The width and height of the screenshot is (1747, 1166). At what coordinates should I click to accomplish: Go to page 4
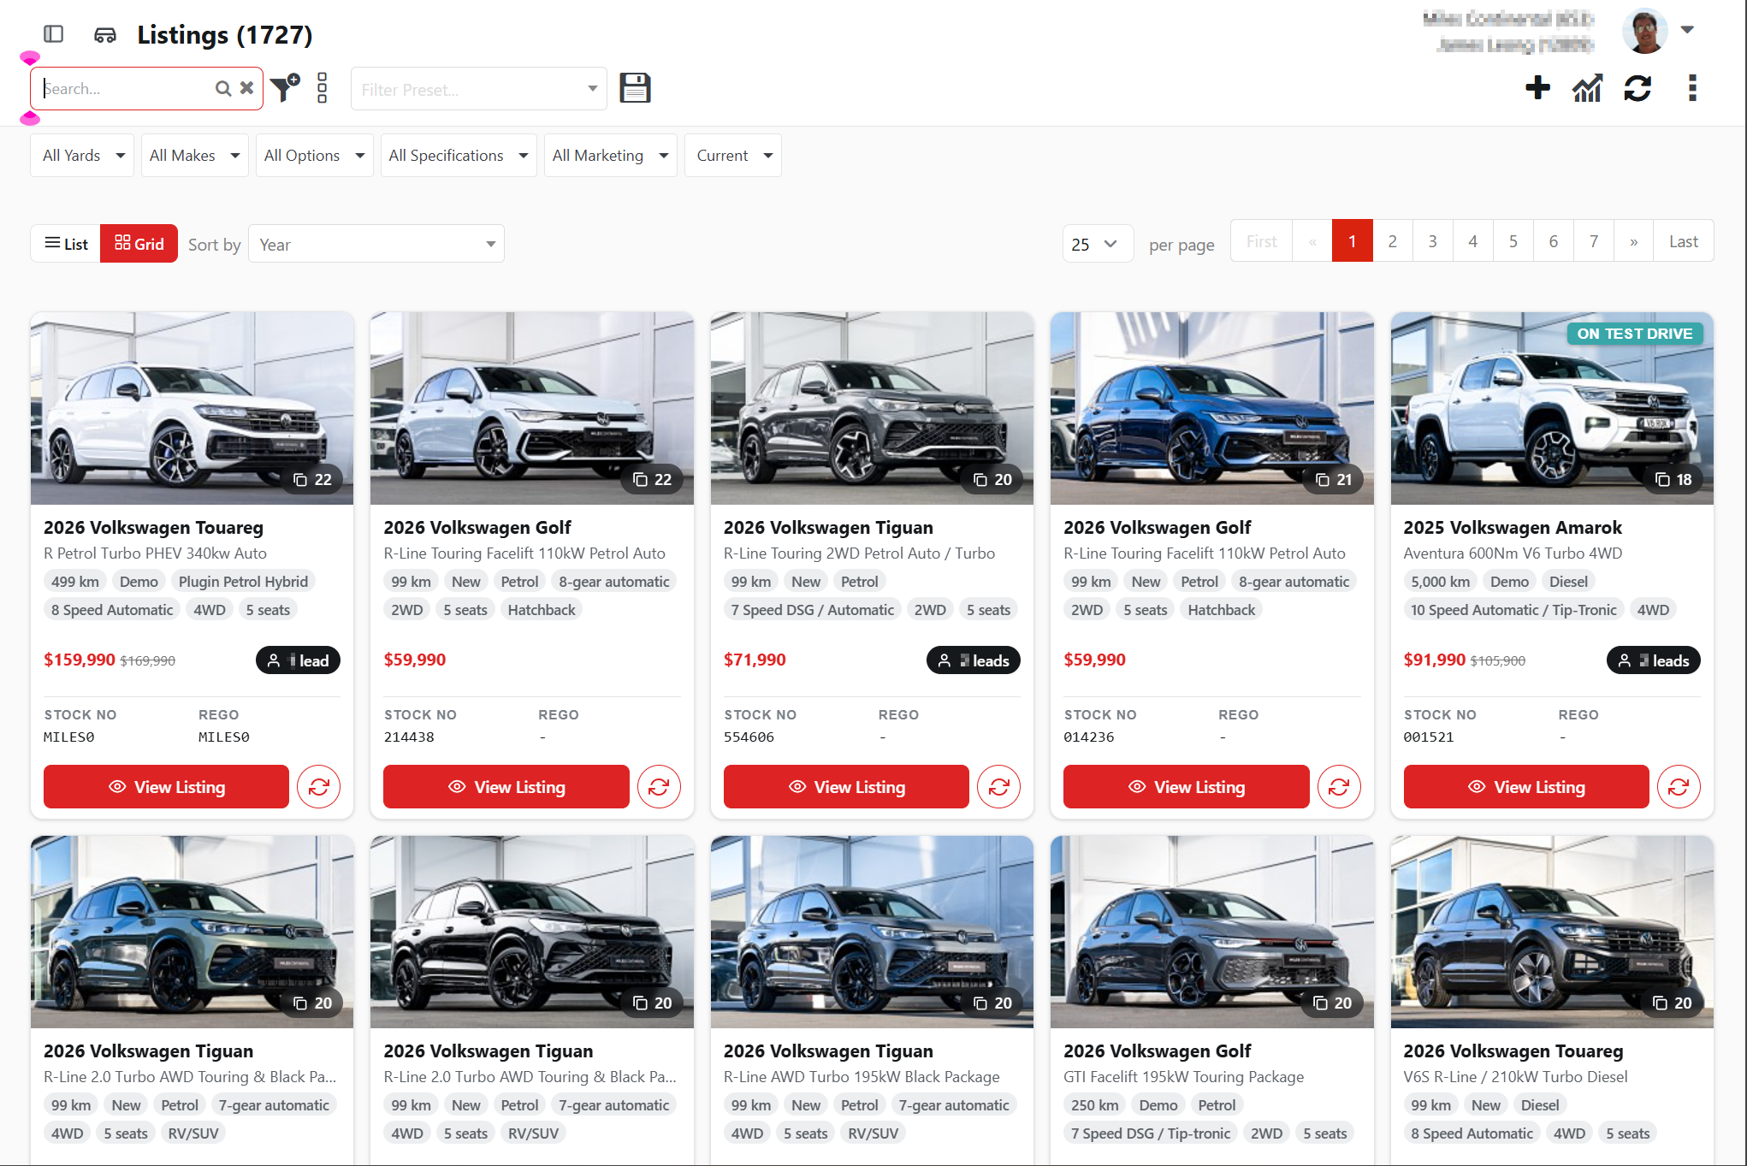pyautogui.click(x=1473, y=241)
